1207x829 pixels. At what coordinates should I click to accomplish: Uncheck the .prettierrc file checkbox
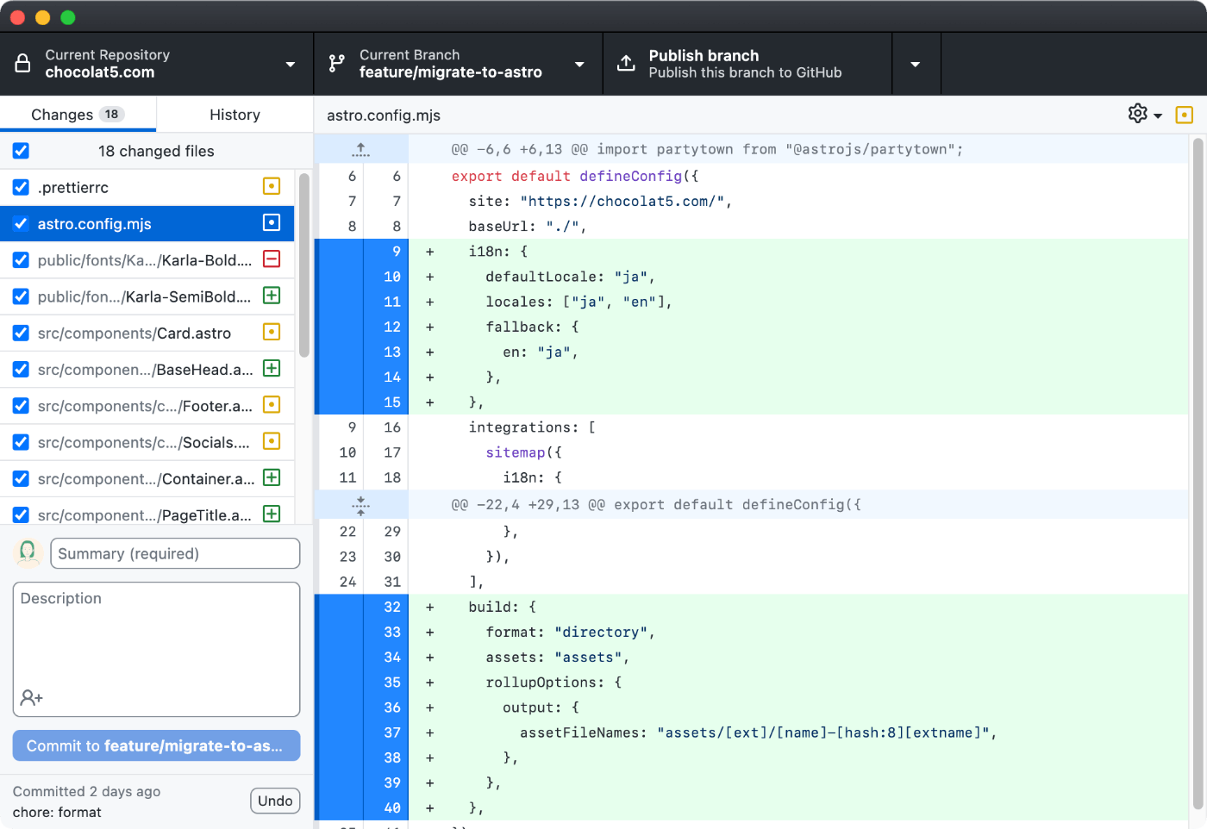coord(21,187)
